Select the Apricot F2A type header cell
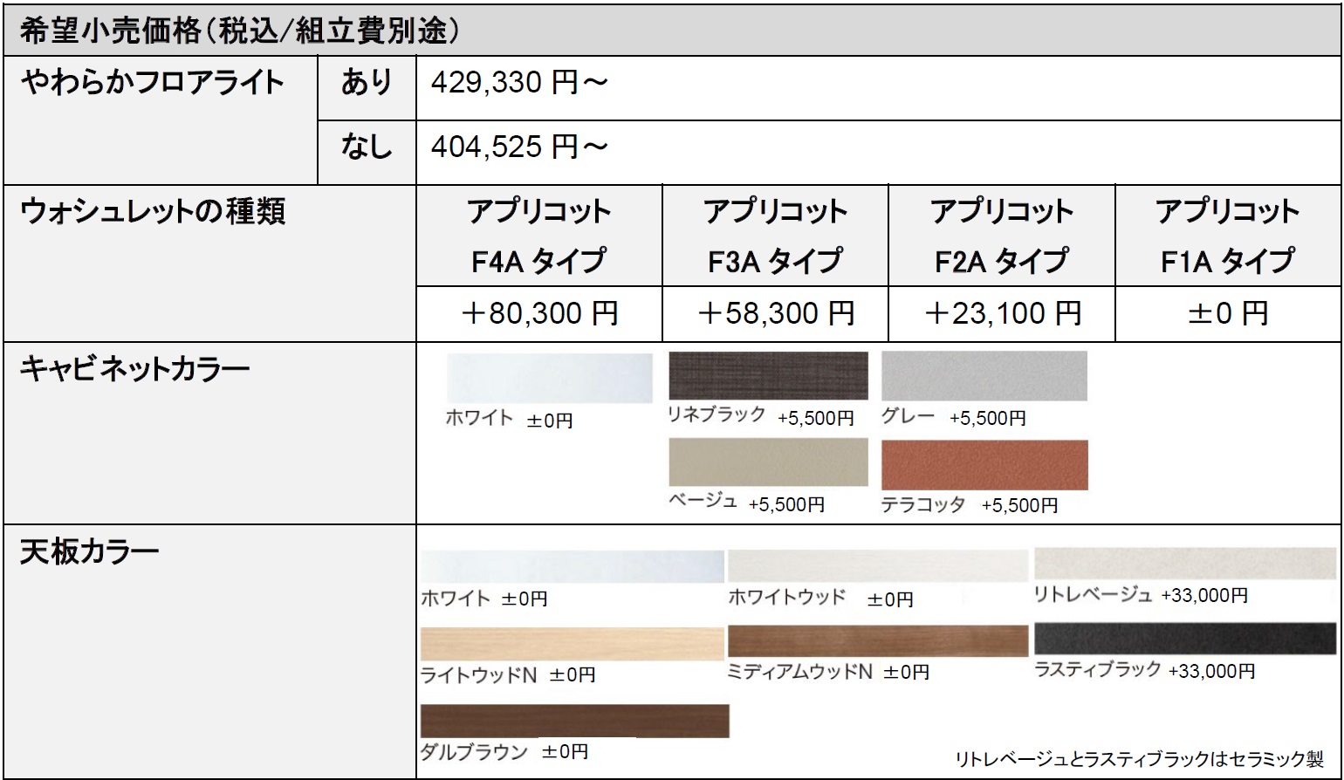The width and height of the screenshot is (1344, 780). point(1001,236)
